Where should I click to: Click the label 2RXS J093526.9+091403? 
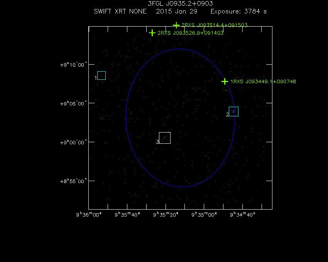pos(190,33)
